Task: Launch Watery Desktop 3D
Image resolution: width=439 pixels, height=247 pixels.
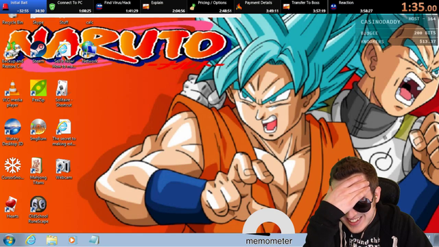Action: 12,132
